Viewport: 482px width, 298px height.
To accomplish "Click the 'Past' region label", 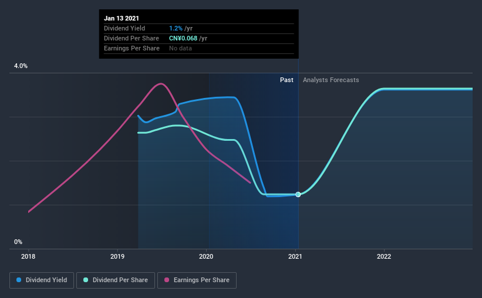I will 286,80.
